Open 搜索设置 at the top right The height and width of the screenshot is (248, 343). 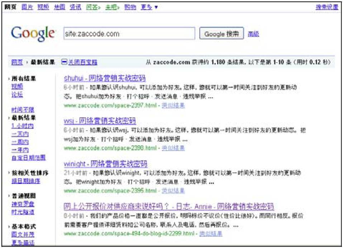point(327,7)
